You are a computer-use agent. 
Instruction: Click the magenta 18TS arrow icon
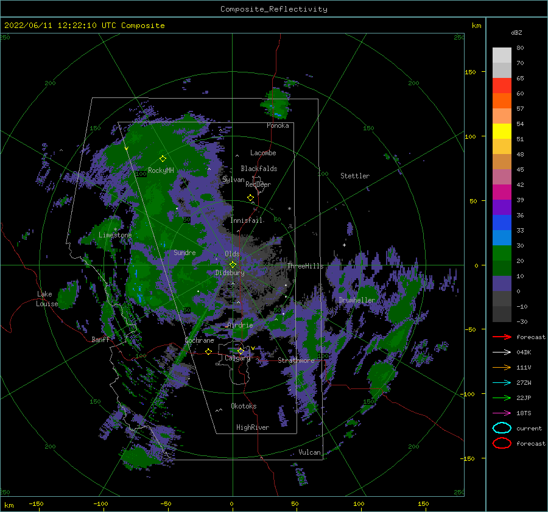click(x=502, y=413)
